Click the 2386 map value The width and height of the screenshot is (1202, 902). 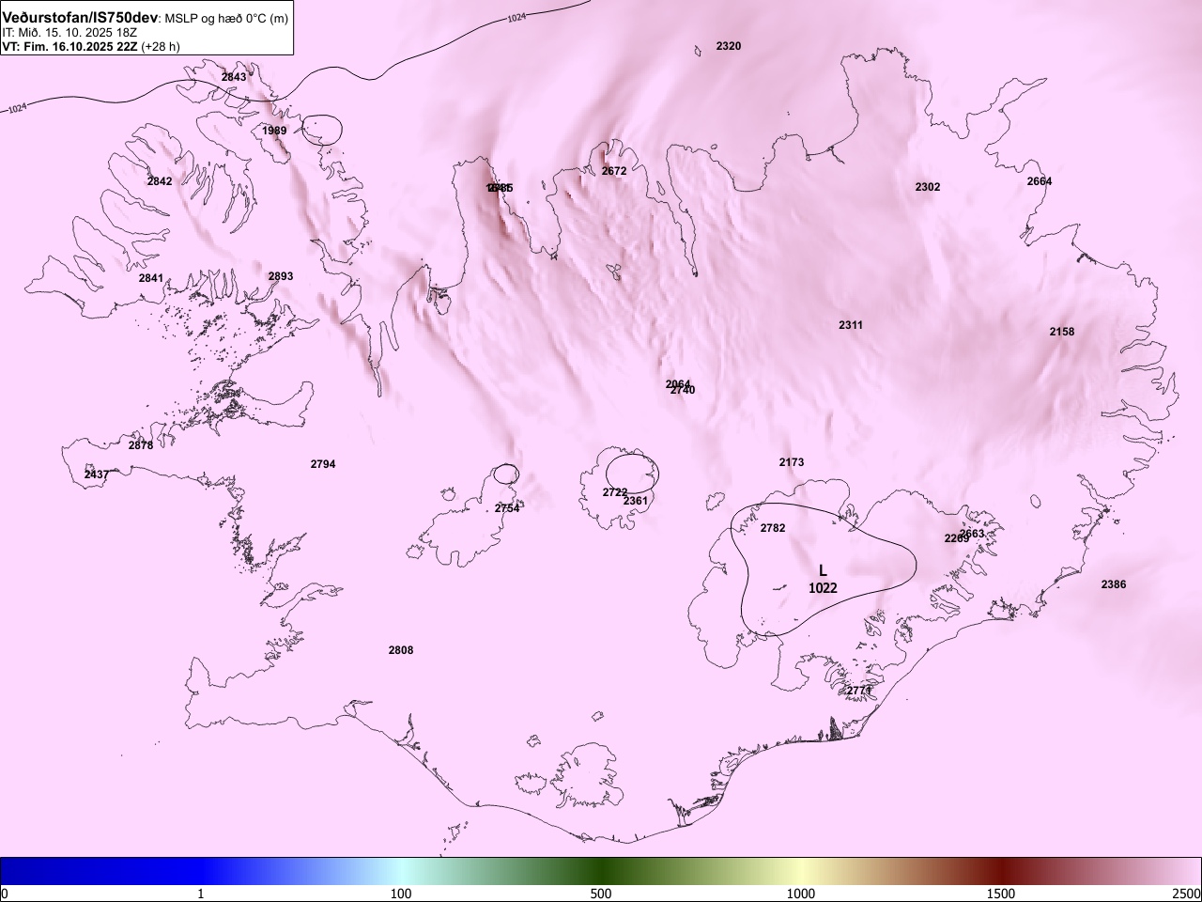pos(1114,584)
